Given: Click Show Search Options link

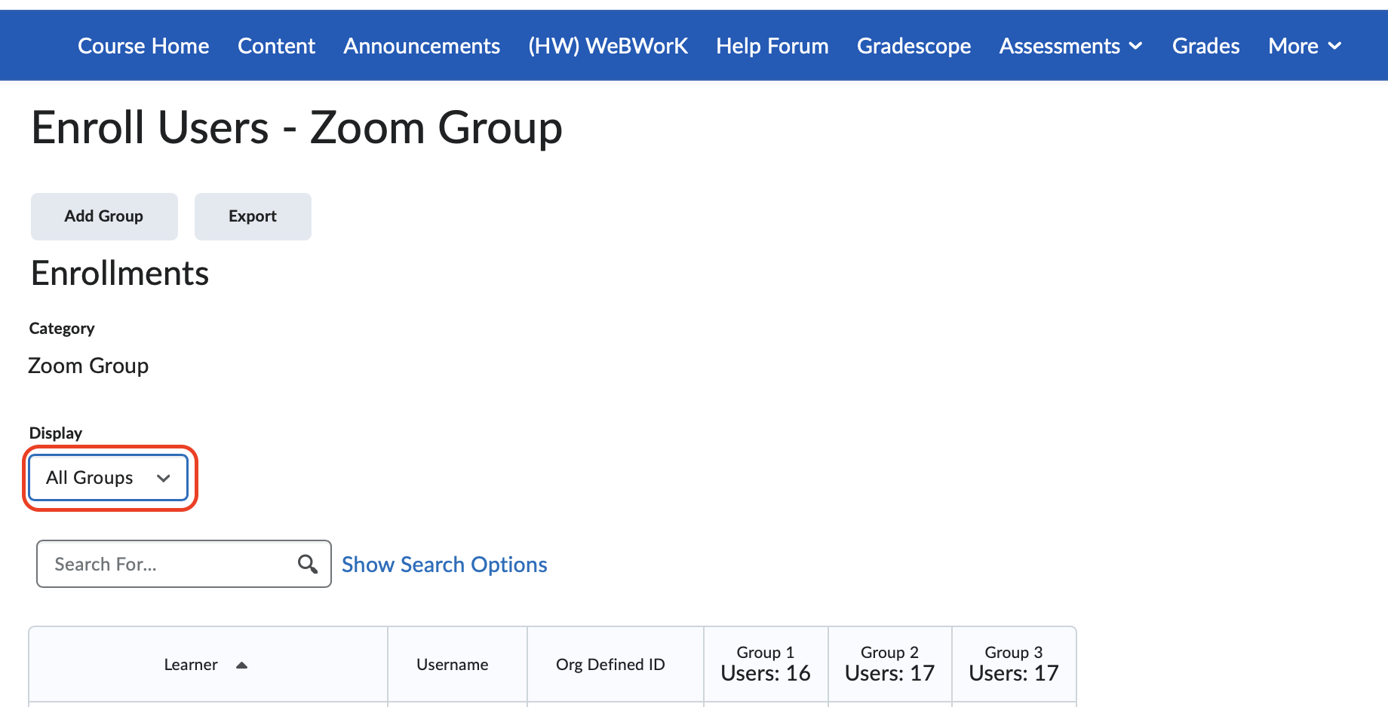Looking at the screenshot, I should 444,564.
